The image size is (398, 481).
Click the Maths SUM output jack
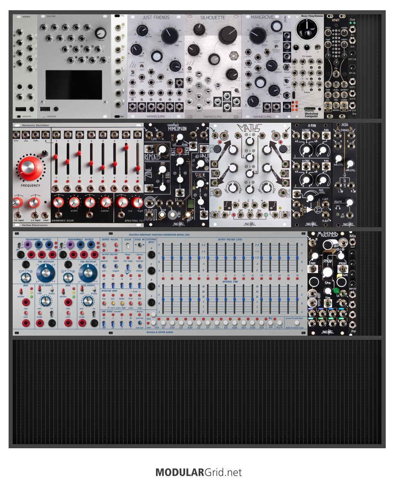[250, 215]
